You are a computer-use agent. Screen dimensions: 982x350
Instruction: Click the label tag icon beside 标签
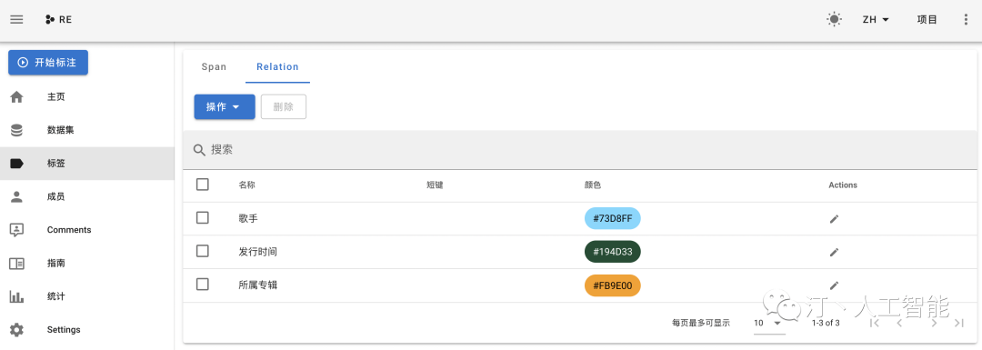pos(17,164)
